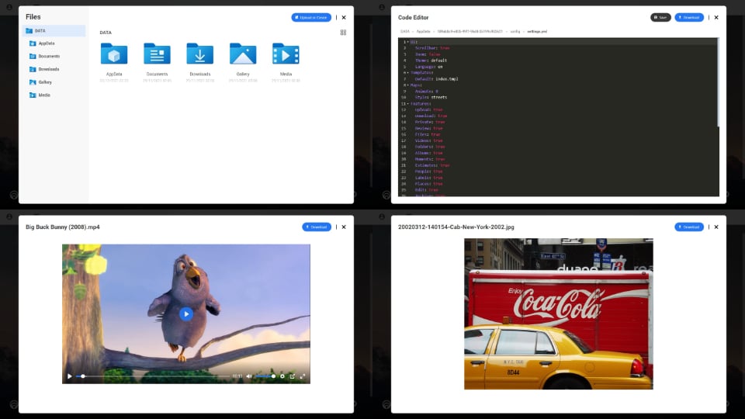Open the Documents folder icon
745x419 pixels.
coord(157,54)
